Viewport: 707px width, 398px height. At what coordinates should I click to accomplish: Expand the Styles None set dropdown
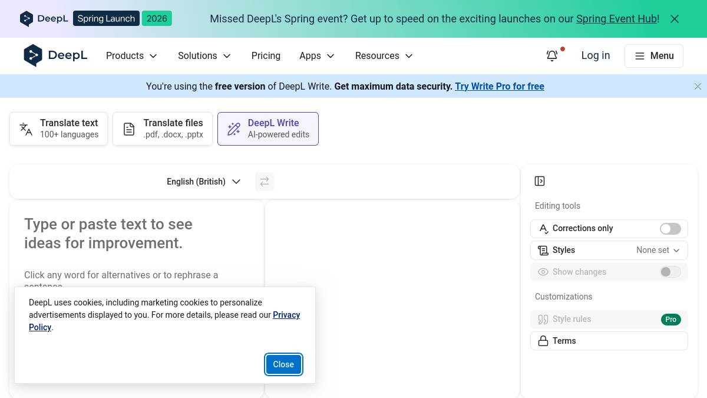tap(657, 250)
